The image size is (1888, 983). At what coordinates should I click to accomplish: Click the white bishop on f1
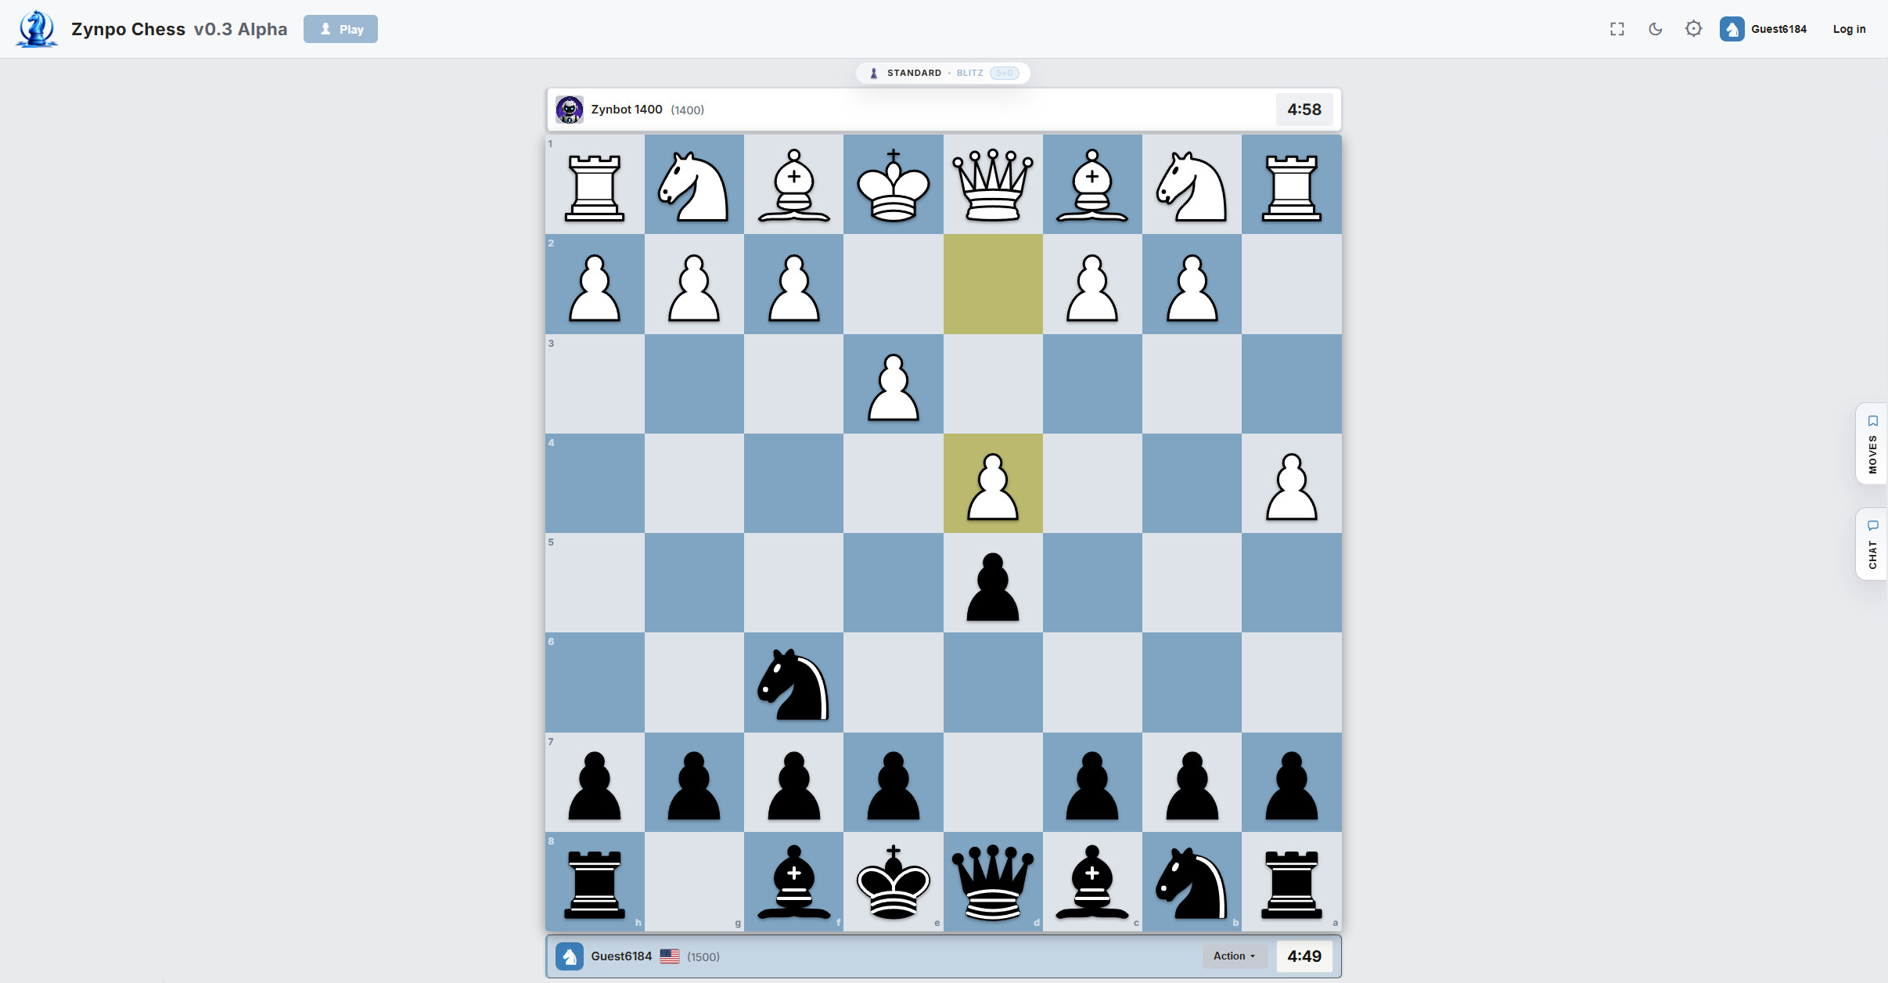point(793,185)
